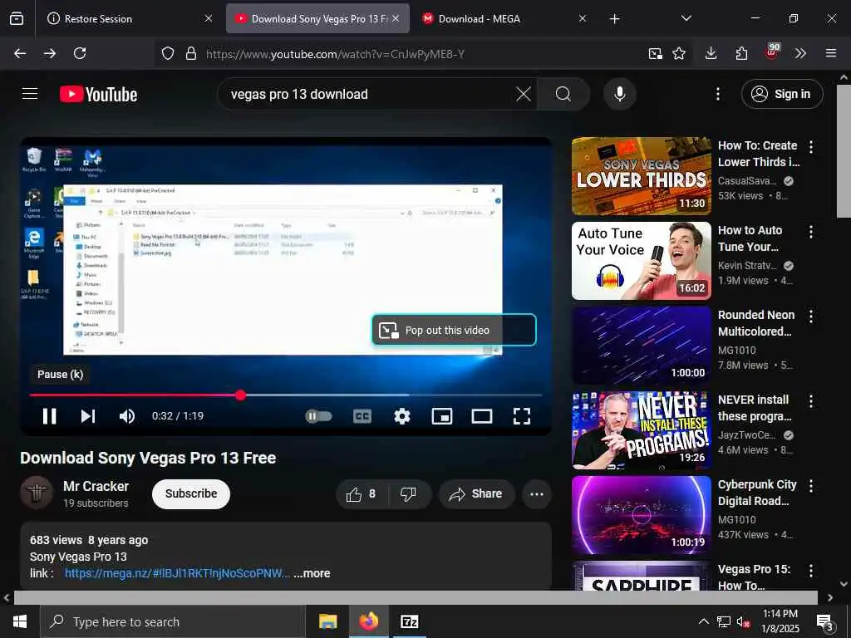Open Auto Tune Your Voice video thumbnail

[x=641, y=260]
